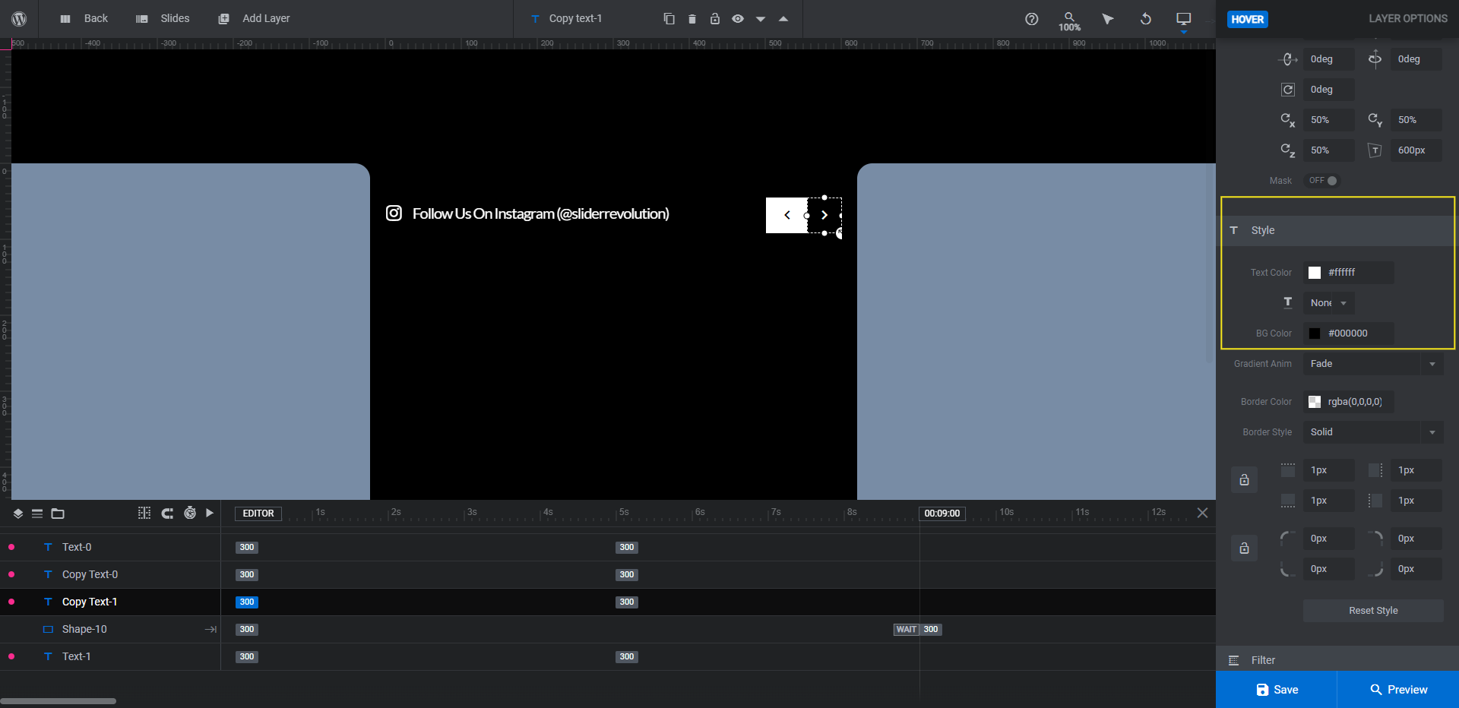Click the WAIT marker on Shape-10 row
Screen dimensions: 1459x708
[x=907, y=629]
